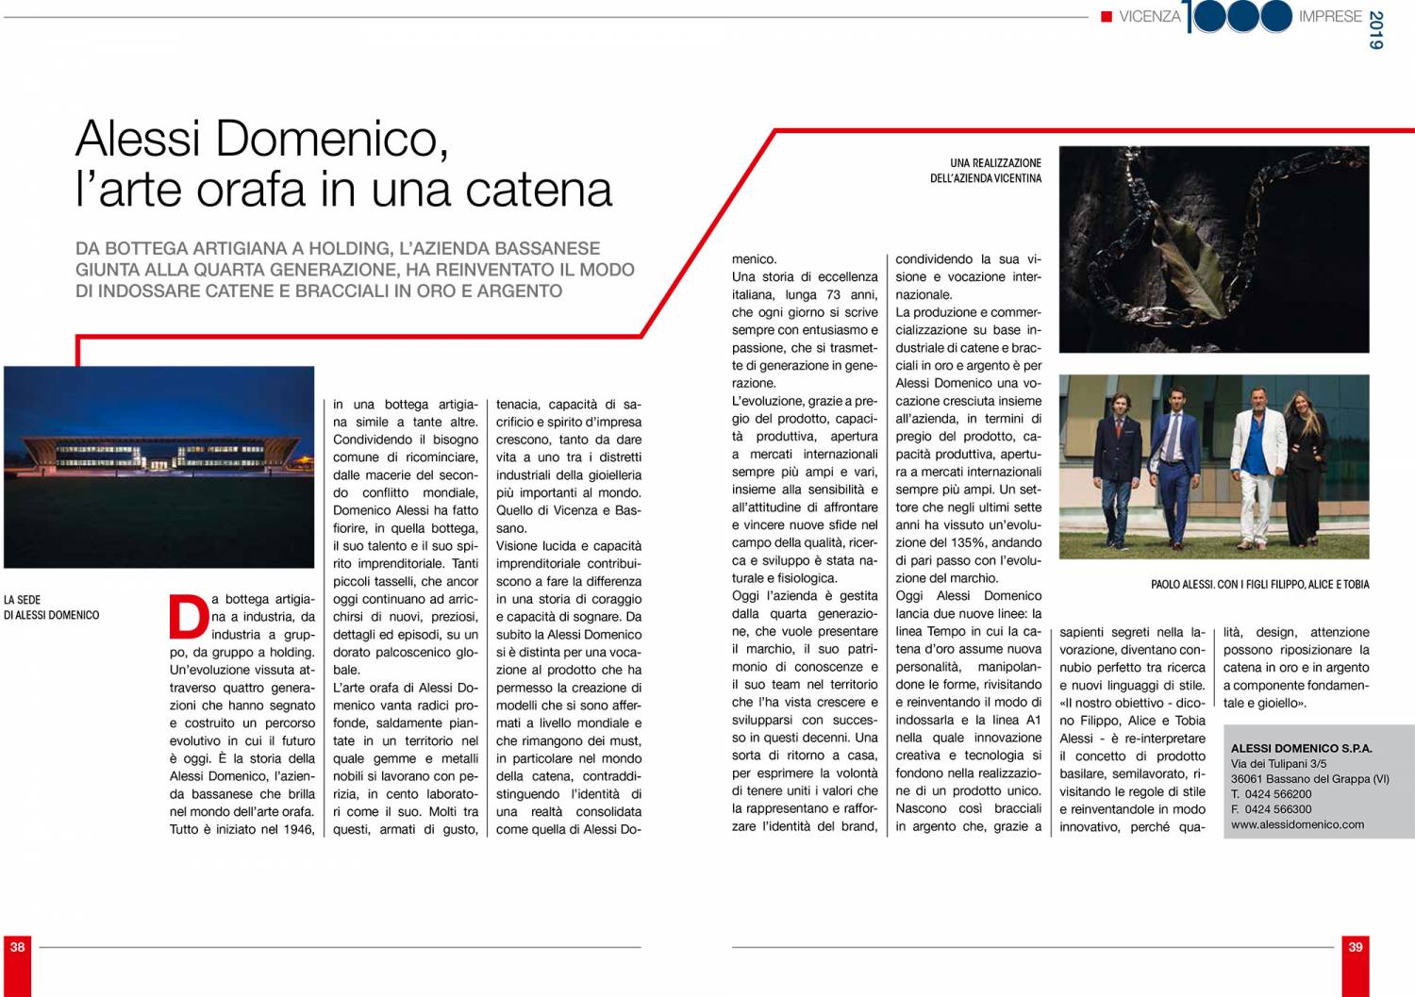Click the company name 'ALESSI DOMENICO S.P.A.'
The width and height of the screenshot is (1415, 997).
click(1301, 748)
